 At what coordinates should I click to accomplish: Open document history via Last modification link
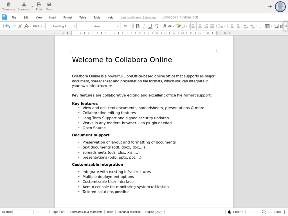138,17
